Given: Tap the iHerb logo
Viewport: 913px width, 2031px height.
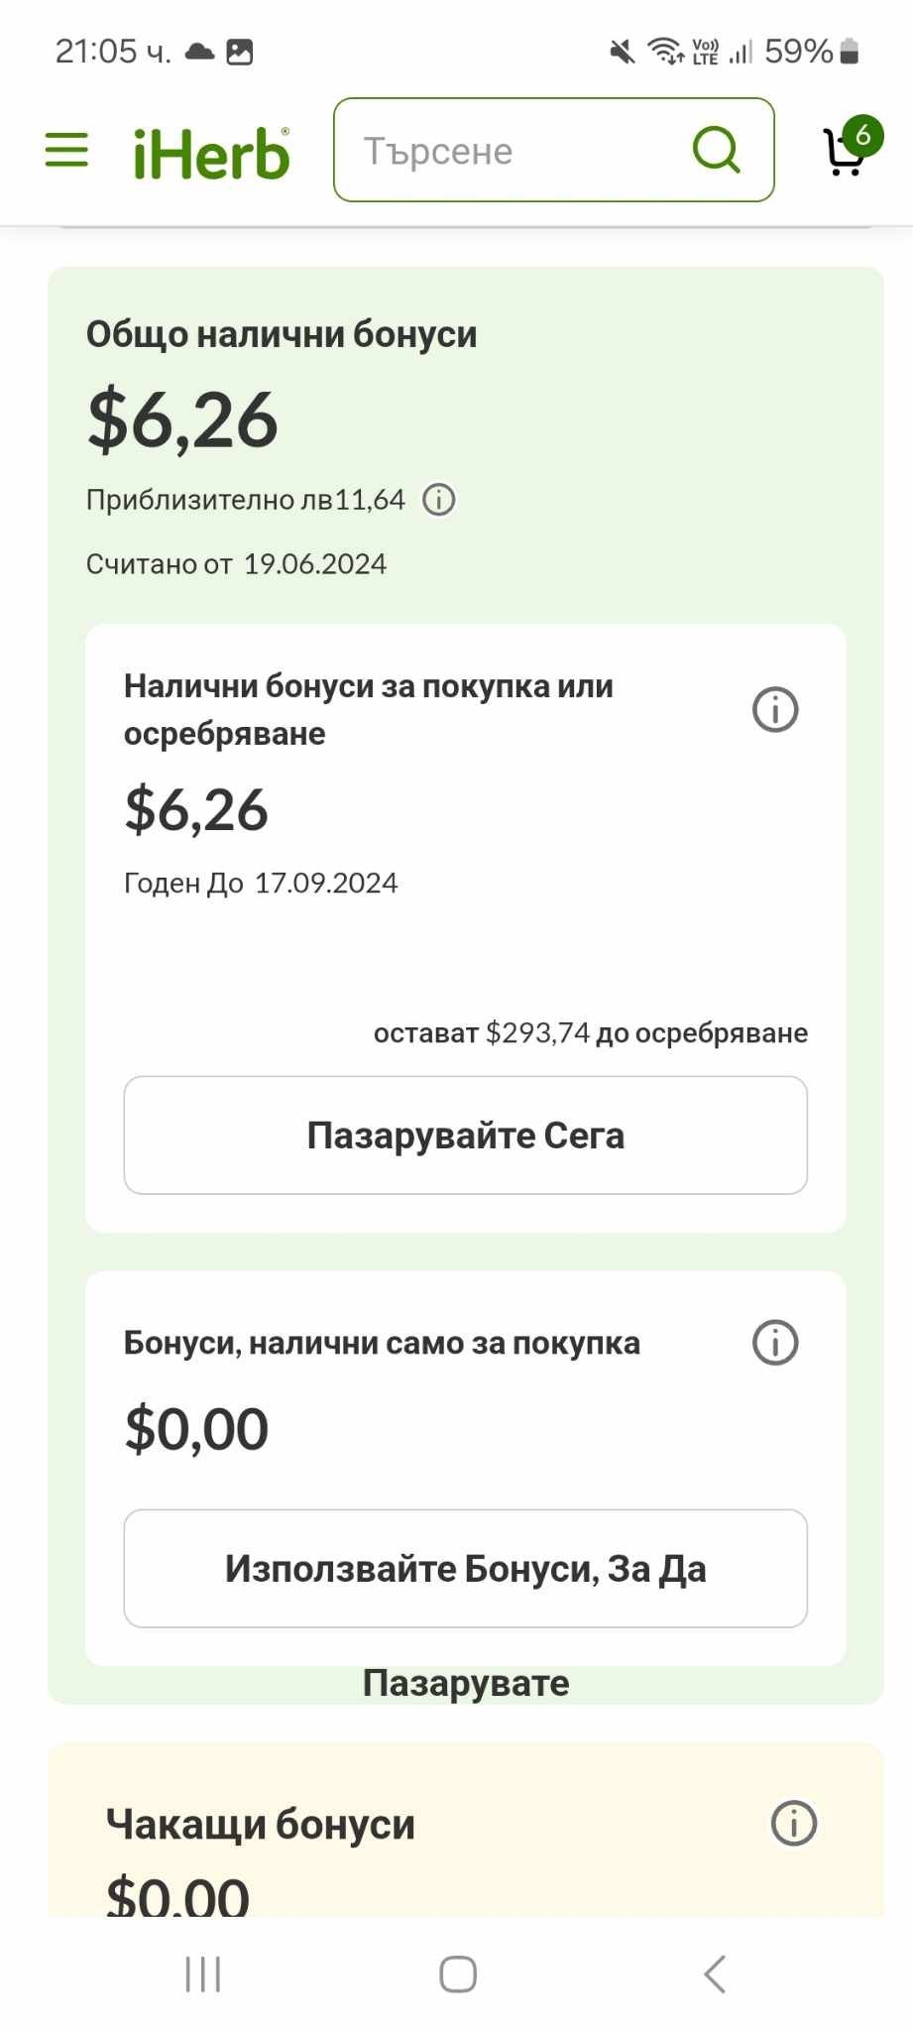Looking at the screenshot, I should [211, 153].
